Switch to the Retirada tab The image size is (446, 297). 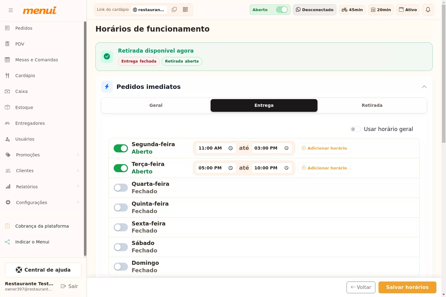point(372,105)
